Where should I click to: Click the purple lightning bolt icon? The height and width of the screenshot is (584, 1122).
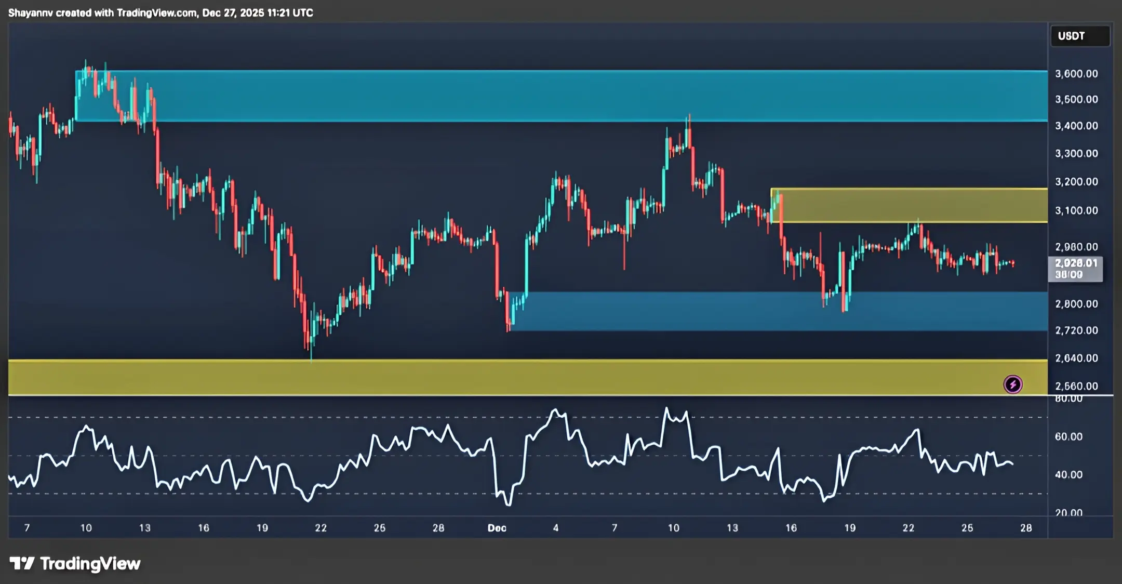coord(1012,384)
